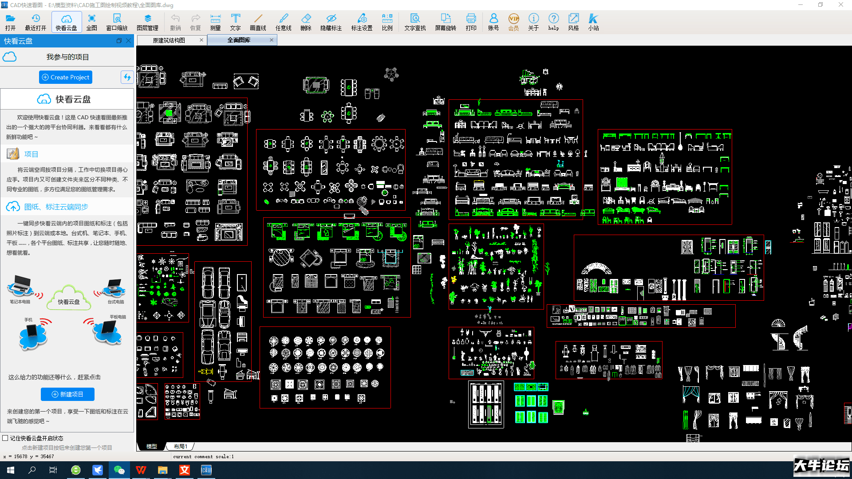Screen dimensions: 852x479
Task: Open 文字查找 text search
Action: point(415,22)
